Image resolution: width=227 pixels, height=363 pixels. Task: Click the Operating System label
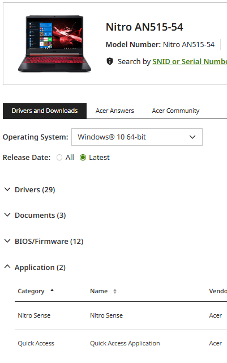click(x=35, y=137)
